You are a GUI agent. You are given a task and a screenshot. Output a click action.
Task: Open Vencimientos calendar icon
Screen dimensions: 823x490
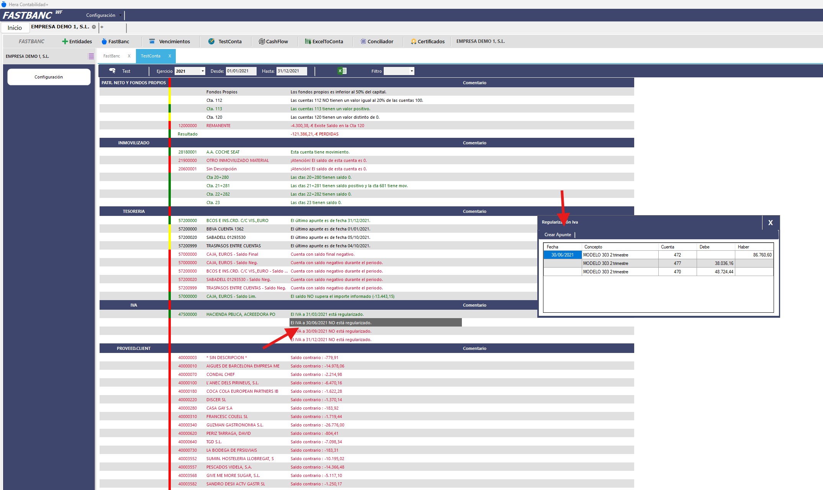tap(152, 41)
